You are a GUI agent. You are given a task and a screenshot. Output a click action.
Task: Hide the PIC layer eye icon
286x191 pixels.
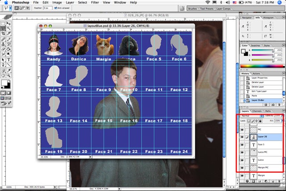coord(242,130)
